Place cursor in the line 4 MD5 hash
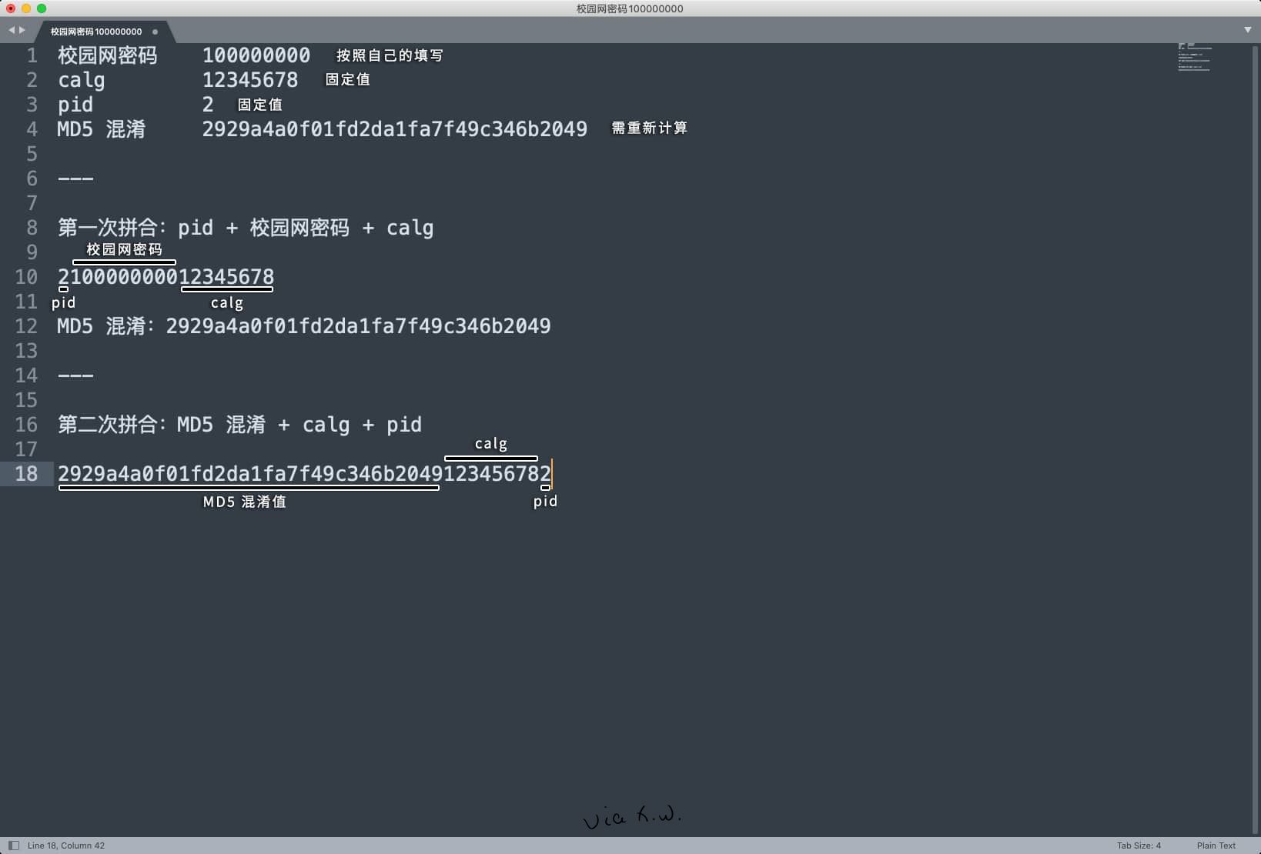 [x=394, y=129]
